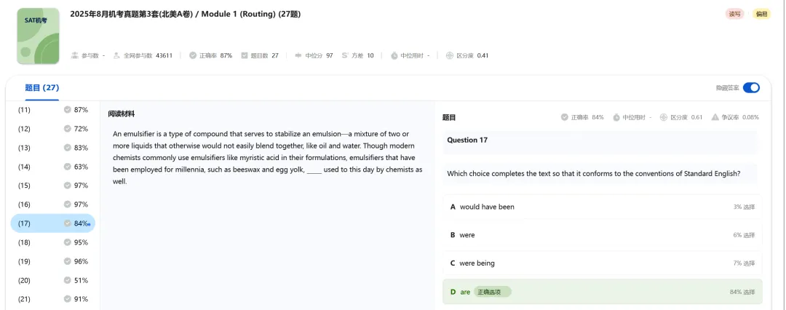
Task: Toggle the hide answers switch
Action: pyautogui.click(x=751, y=88)
